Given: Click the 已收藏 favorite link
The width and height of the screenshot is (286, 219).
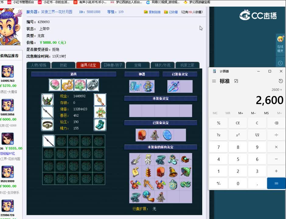Looking at the screenshot, I should coord(171,12).
